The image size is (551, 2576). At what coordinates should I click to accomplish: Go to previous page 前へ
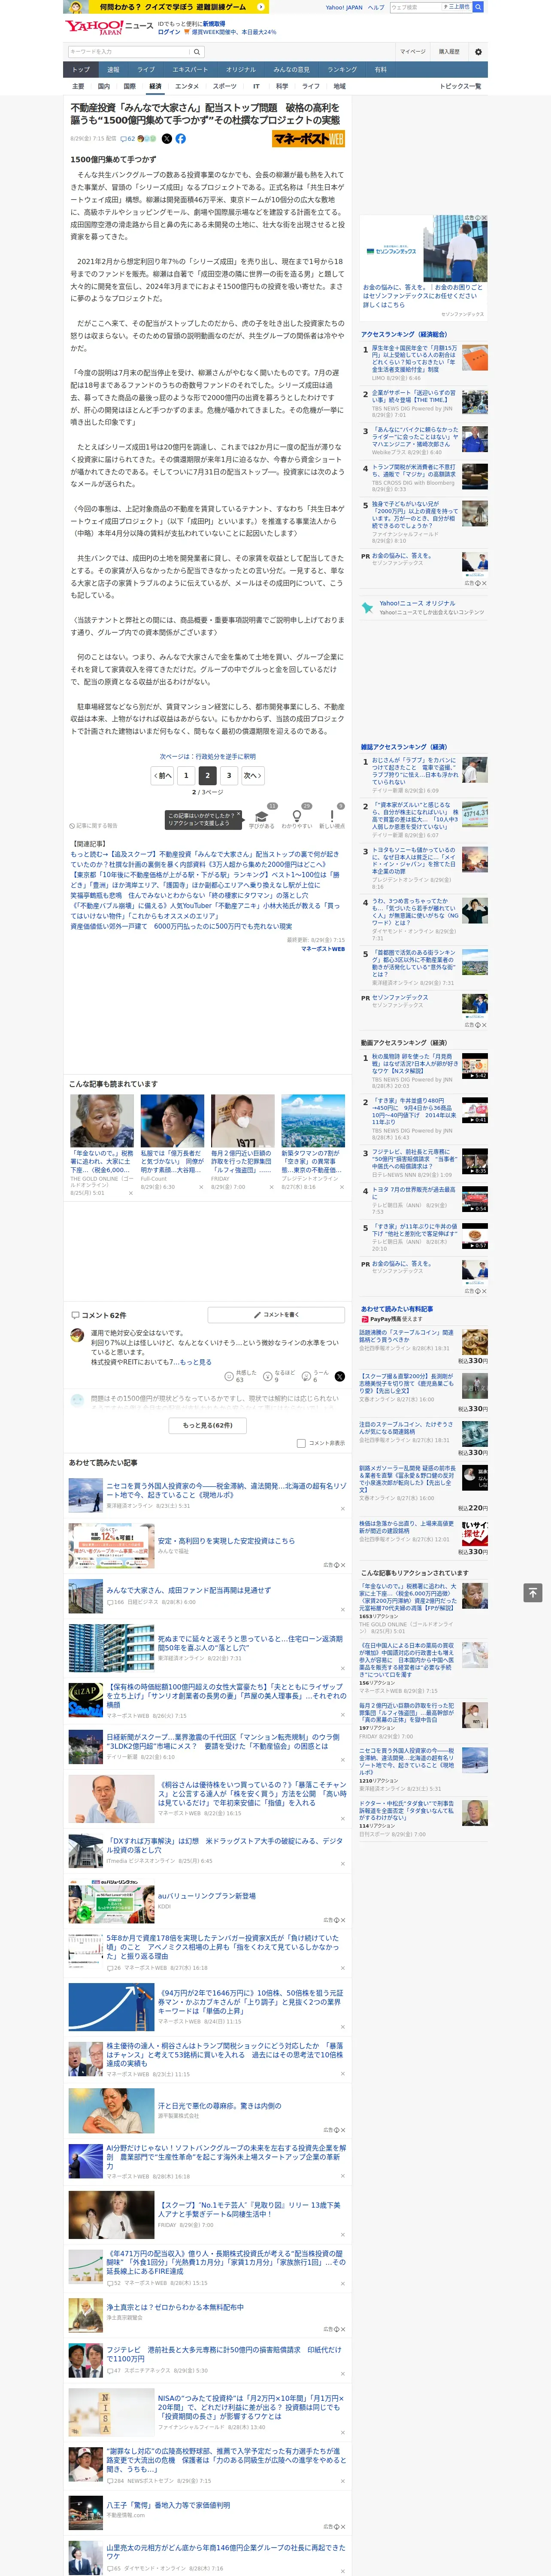163,775
